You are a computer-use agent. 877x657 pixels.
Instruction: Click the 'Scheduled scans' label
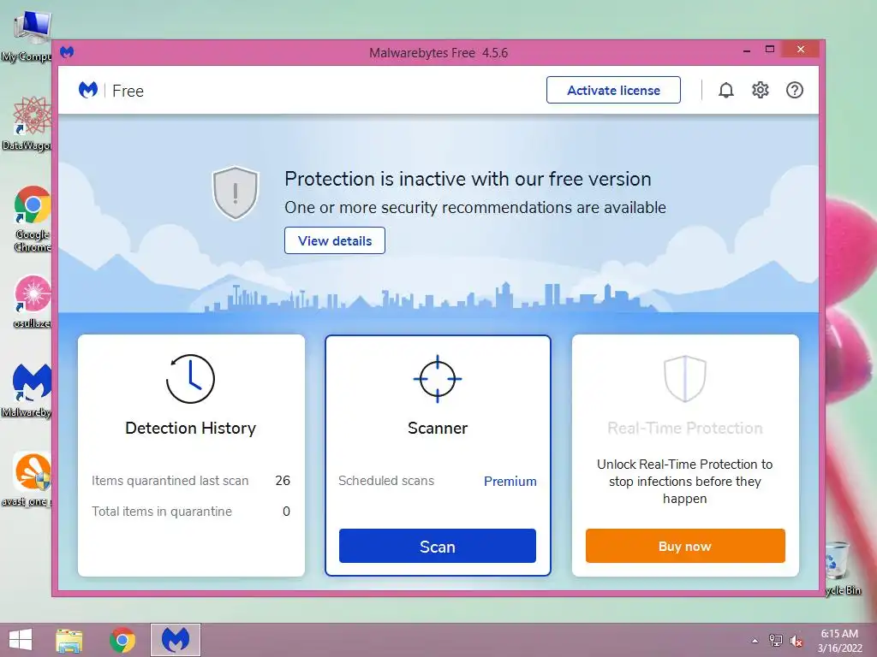(x=386, y=481)
